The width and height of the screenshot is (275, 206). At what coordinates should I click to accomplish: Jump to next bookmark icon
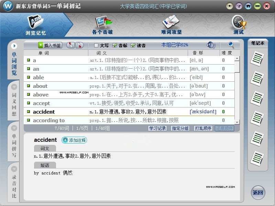(x=80, y=45)
